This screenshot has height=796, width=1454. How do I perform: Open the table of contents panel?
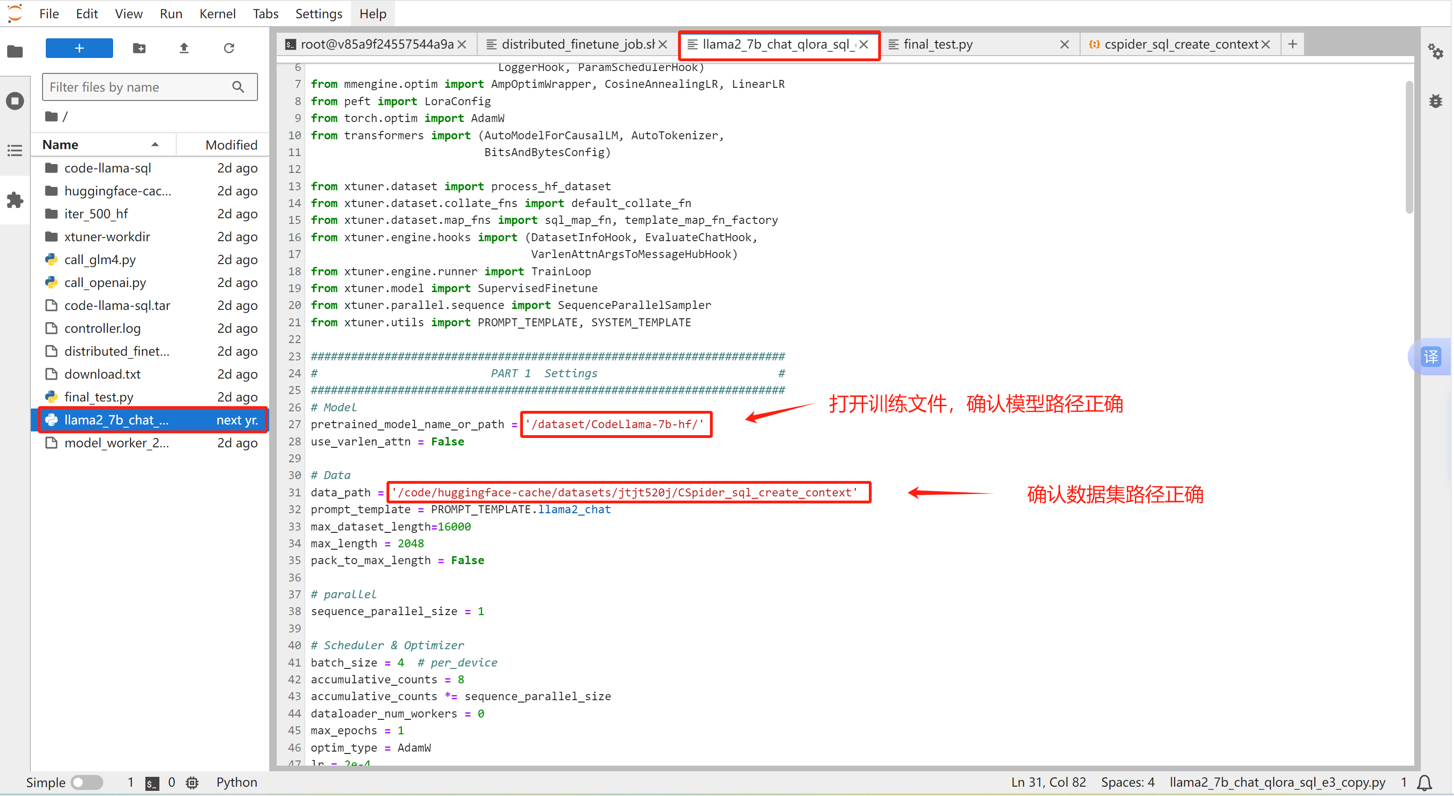tap(15, 150)
